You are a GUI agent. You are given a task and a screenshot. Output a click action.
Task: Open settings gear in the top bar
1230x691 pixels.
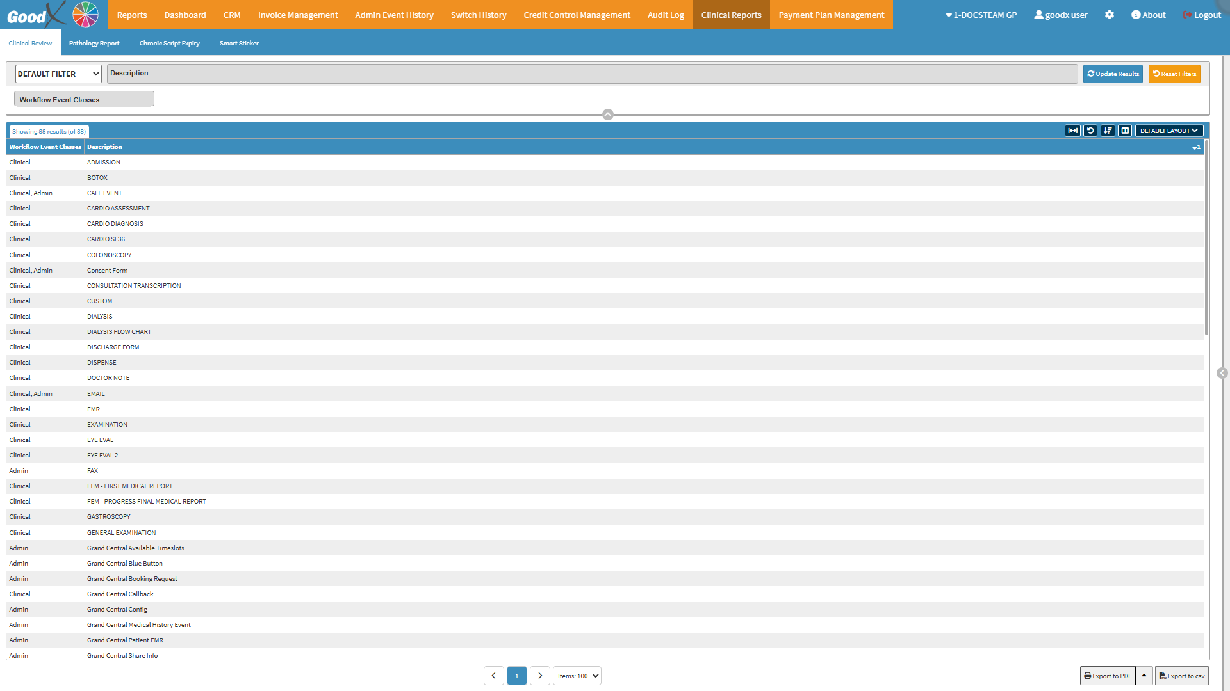coord(1110,15)
